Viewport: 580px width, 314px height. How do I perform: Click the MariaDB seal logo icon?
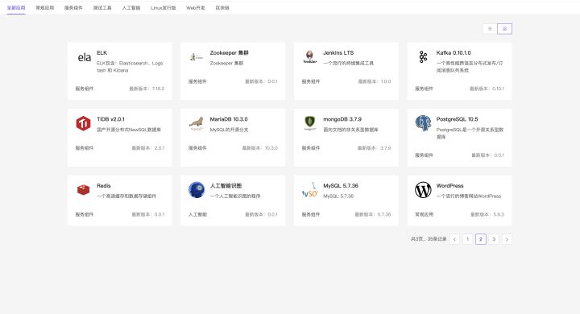click(x=197, y=123)
